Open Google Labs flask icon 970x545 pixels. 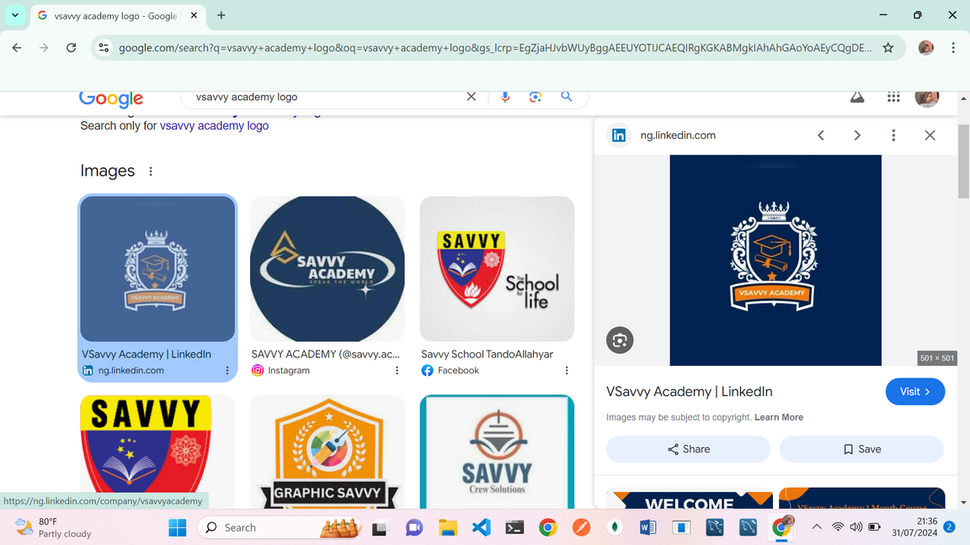(857, 97)
